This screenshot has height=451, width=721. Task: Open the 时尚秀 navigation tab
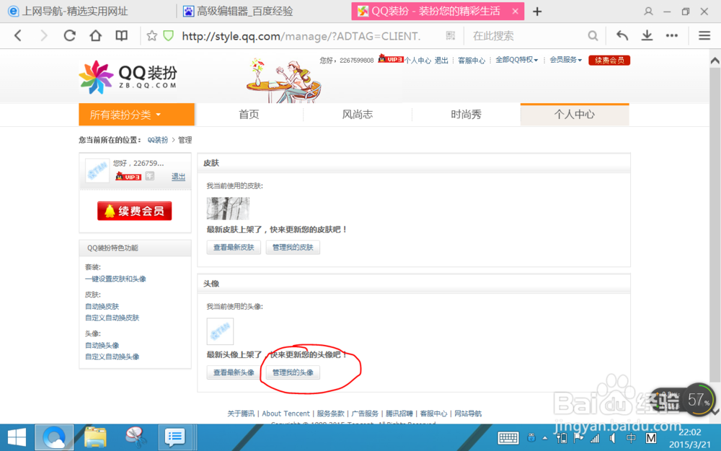(466, 115)
